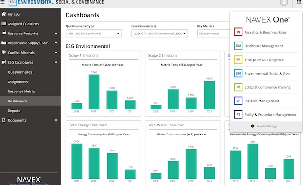Click the Documents file icon
Screen dimensions: 303x185
(4, 120)
